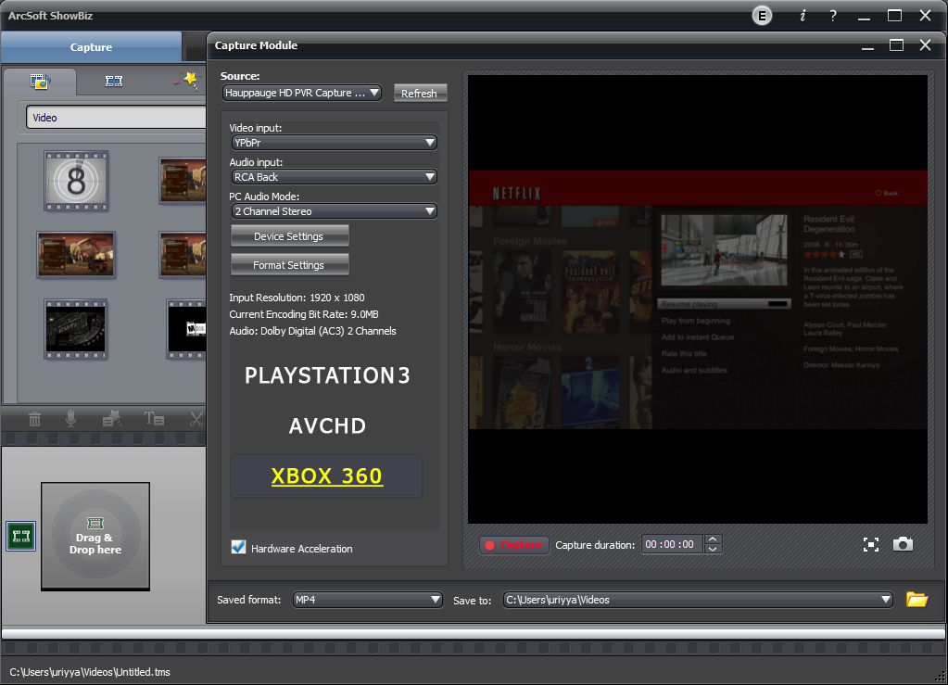Select the dark film clip thumbnail in bottom row
The height and width of the screenshot is (685, 948).
point(76,329)
